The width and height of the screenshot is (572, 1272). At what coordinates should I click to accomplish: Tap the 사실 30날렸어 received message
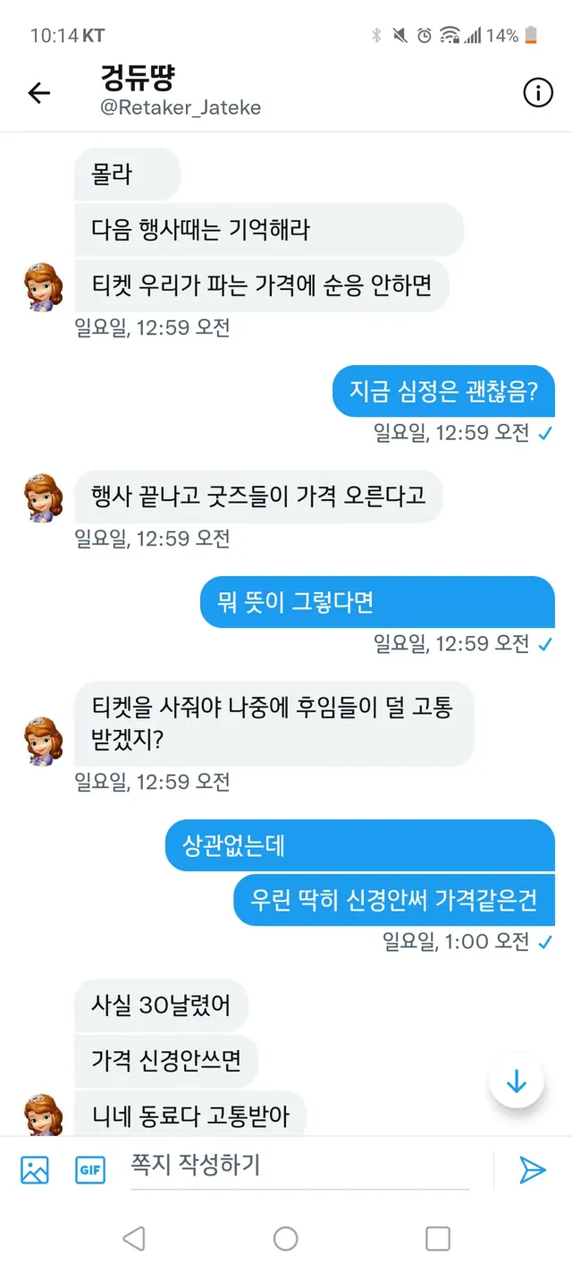tap(161, 1005)
